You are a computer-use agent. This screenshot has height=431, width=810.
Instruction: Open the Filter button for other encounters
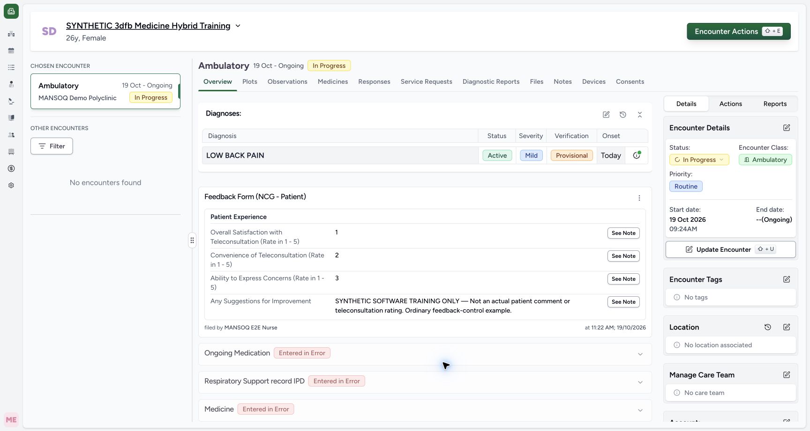(x=52, y=146)
